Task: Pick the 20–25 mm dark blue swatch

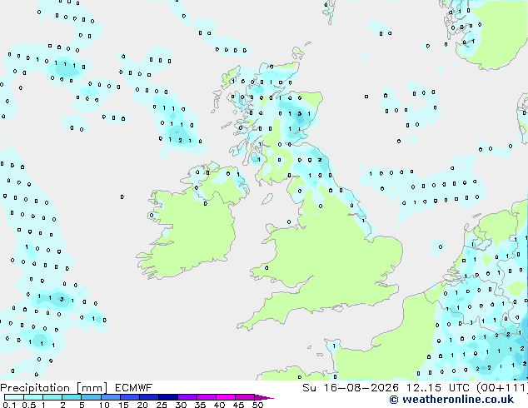Action: 148,397
